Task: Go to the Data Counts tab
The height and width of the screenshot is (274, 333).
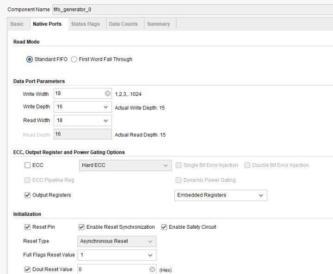Action: [x=123, y=24]
